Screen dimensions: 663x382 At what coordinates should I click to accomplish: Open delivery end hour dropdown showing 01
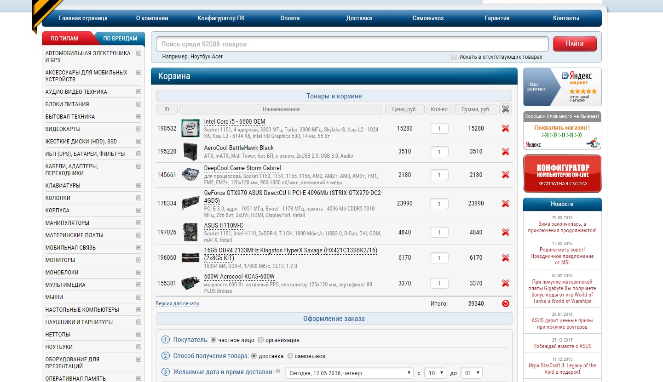pos(471,373)
